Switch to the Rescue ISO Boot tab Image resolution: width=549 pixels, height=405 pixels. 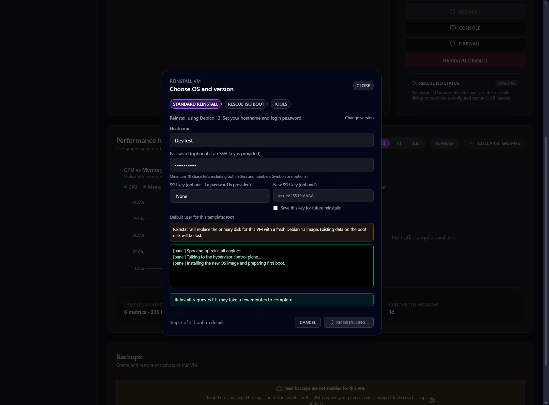click(246, 104)
